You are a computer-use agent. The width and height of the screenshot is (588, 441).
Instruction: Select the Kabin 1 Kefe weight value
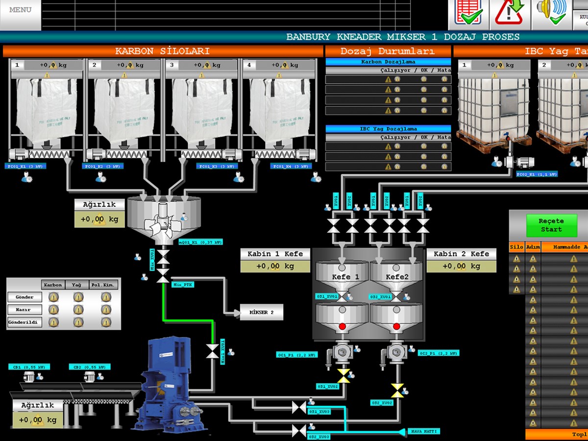click(x=275, y=267)
